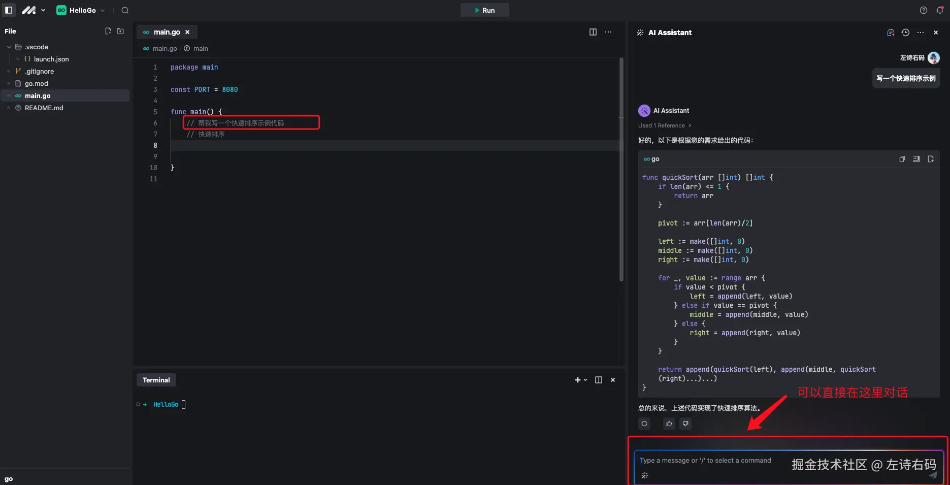Select main.go in the file tree
Screen dimensions: 950x485
click(65, 95)
